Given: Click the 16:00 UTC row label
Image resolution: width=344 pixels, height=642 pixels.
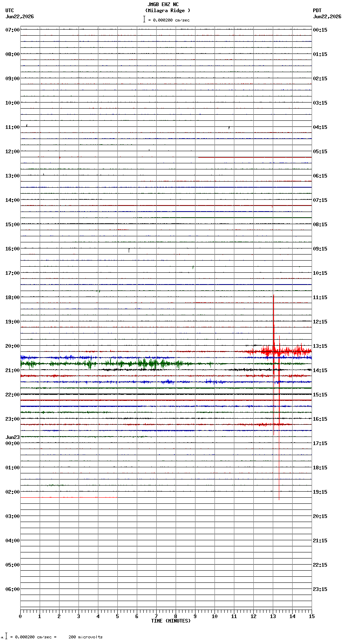Looking at the screenshot, I should click(x=13, y=249).
